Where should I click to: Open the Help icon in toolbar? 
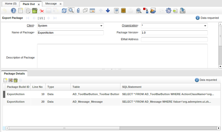[x=13, y=11]
